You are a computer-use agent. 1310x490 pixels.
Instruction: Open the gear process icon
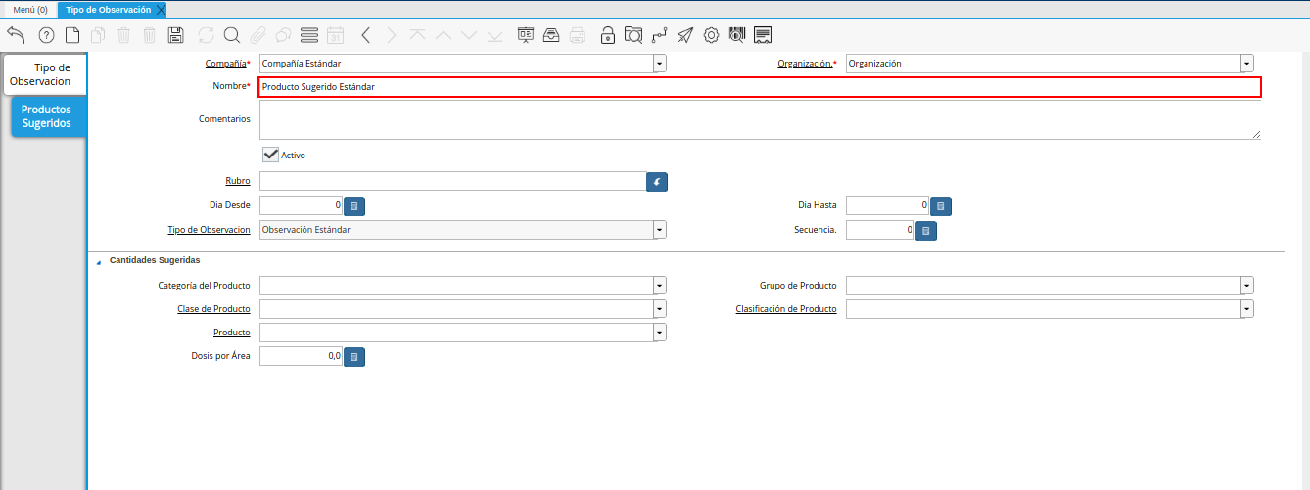(711, 35)
